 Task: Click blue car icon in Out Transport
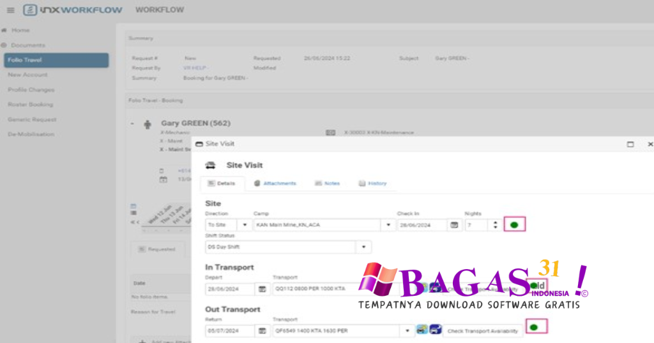pyautogui.click(x=436, y=330)
